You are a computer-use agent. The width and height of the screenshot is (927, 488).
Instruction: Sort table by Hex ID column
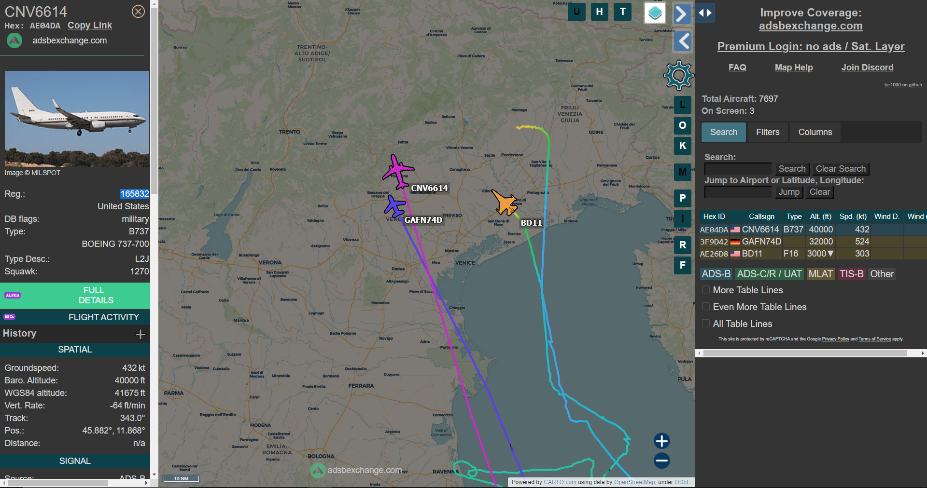click(714, 217)
